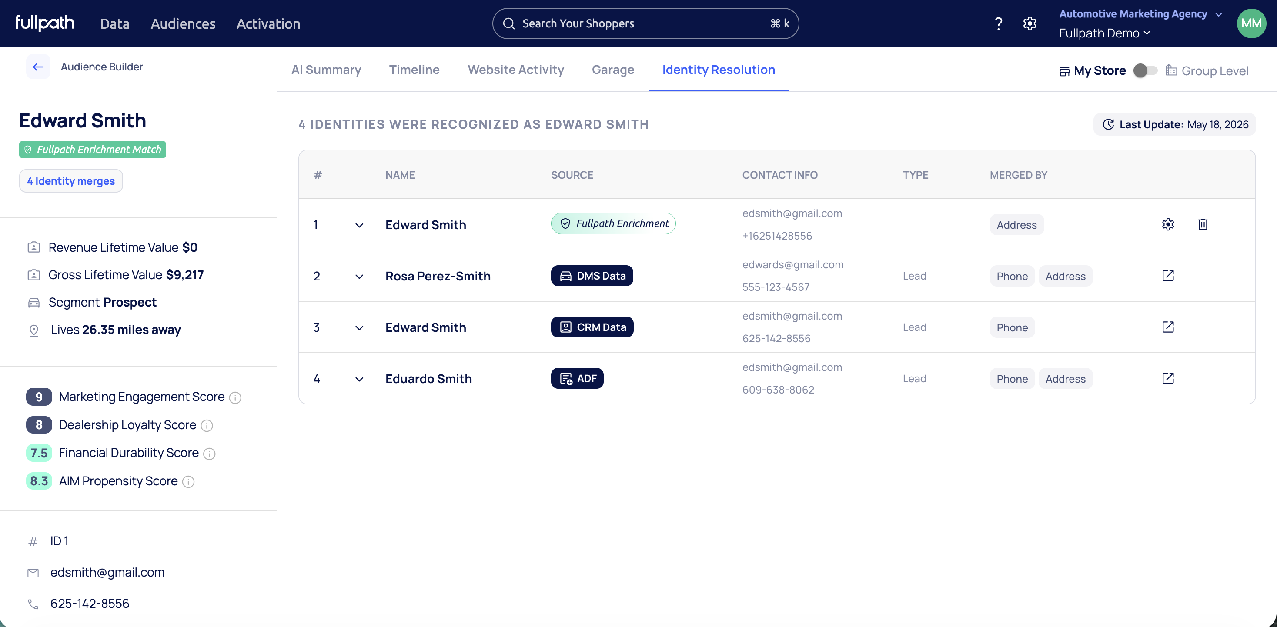Viewport: 1277px width, 627px height.
Task: Click the ADF source badge
Action: [577, 379]
